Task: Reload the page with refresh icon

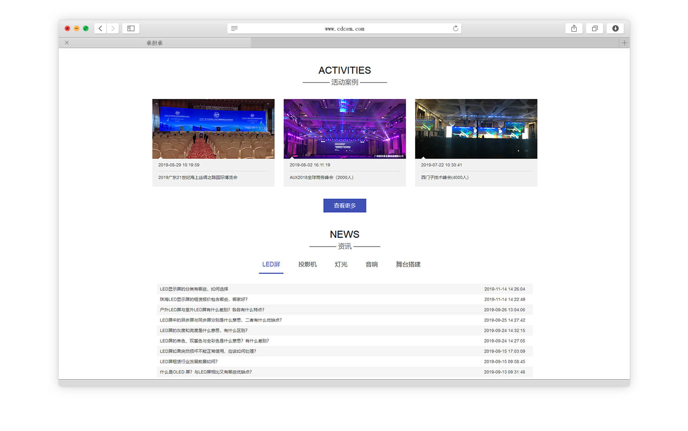Action: point(455,28)
